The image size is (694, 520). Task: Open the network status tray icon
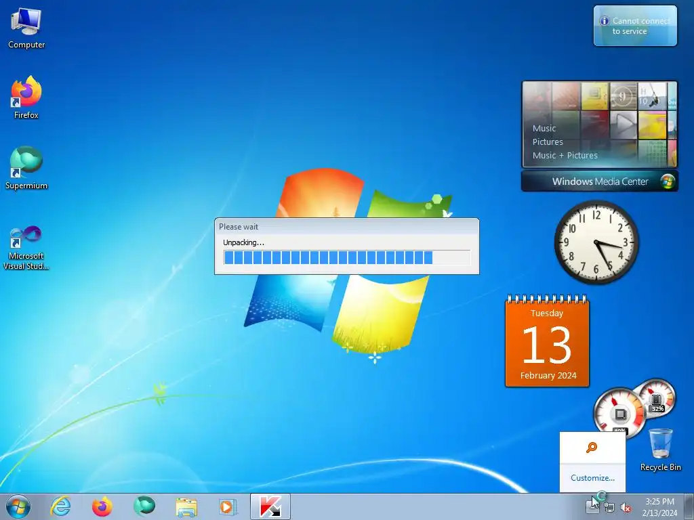coord(609,508)
